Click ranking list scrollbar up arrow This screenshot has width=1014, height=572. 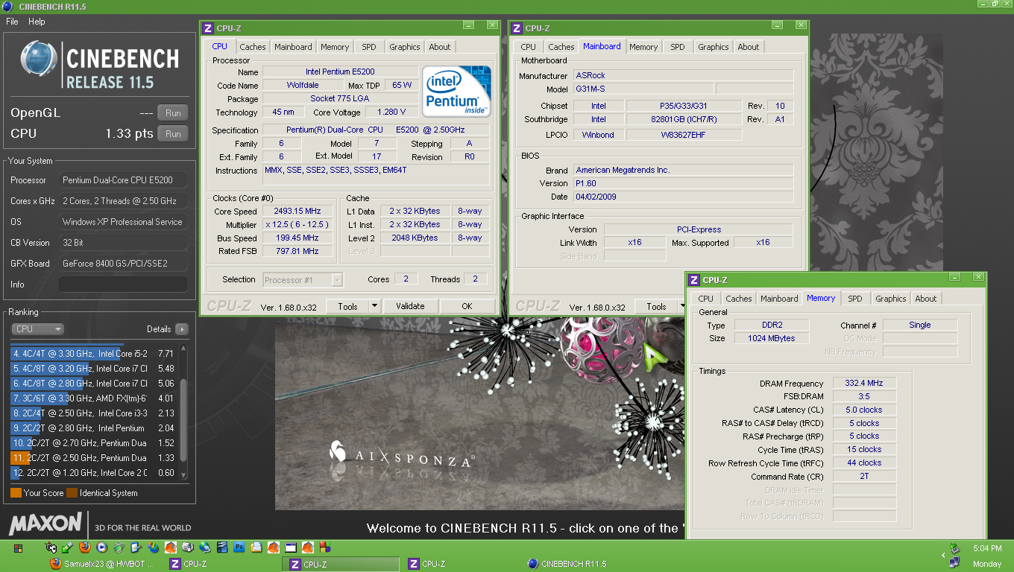coord(183,349)
